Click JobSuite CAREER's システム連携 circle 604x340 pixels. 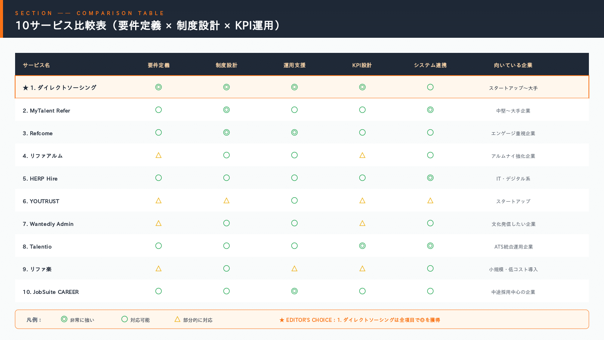(x=430, y=291)
